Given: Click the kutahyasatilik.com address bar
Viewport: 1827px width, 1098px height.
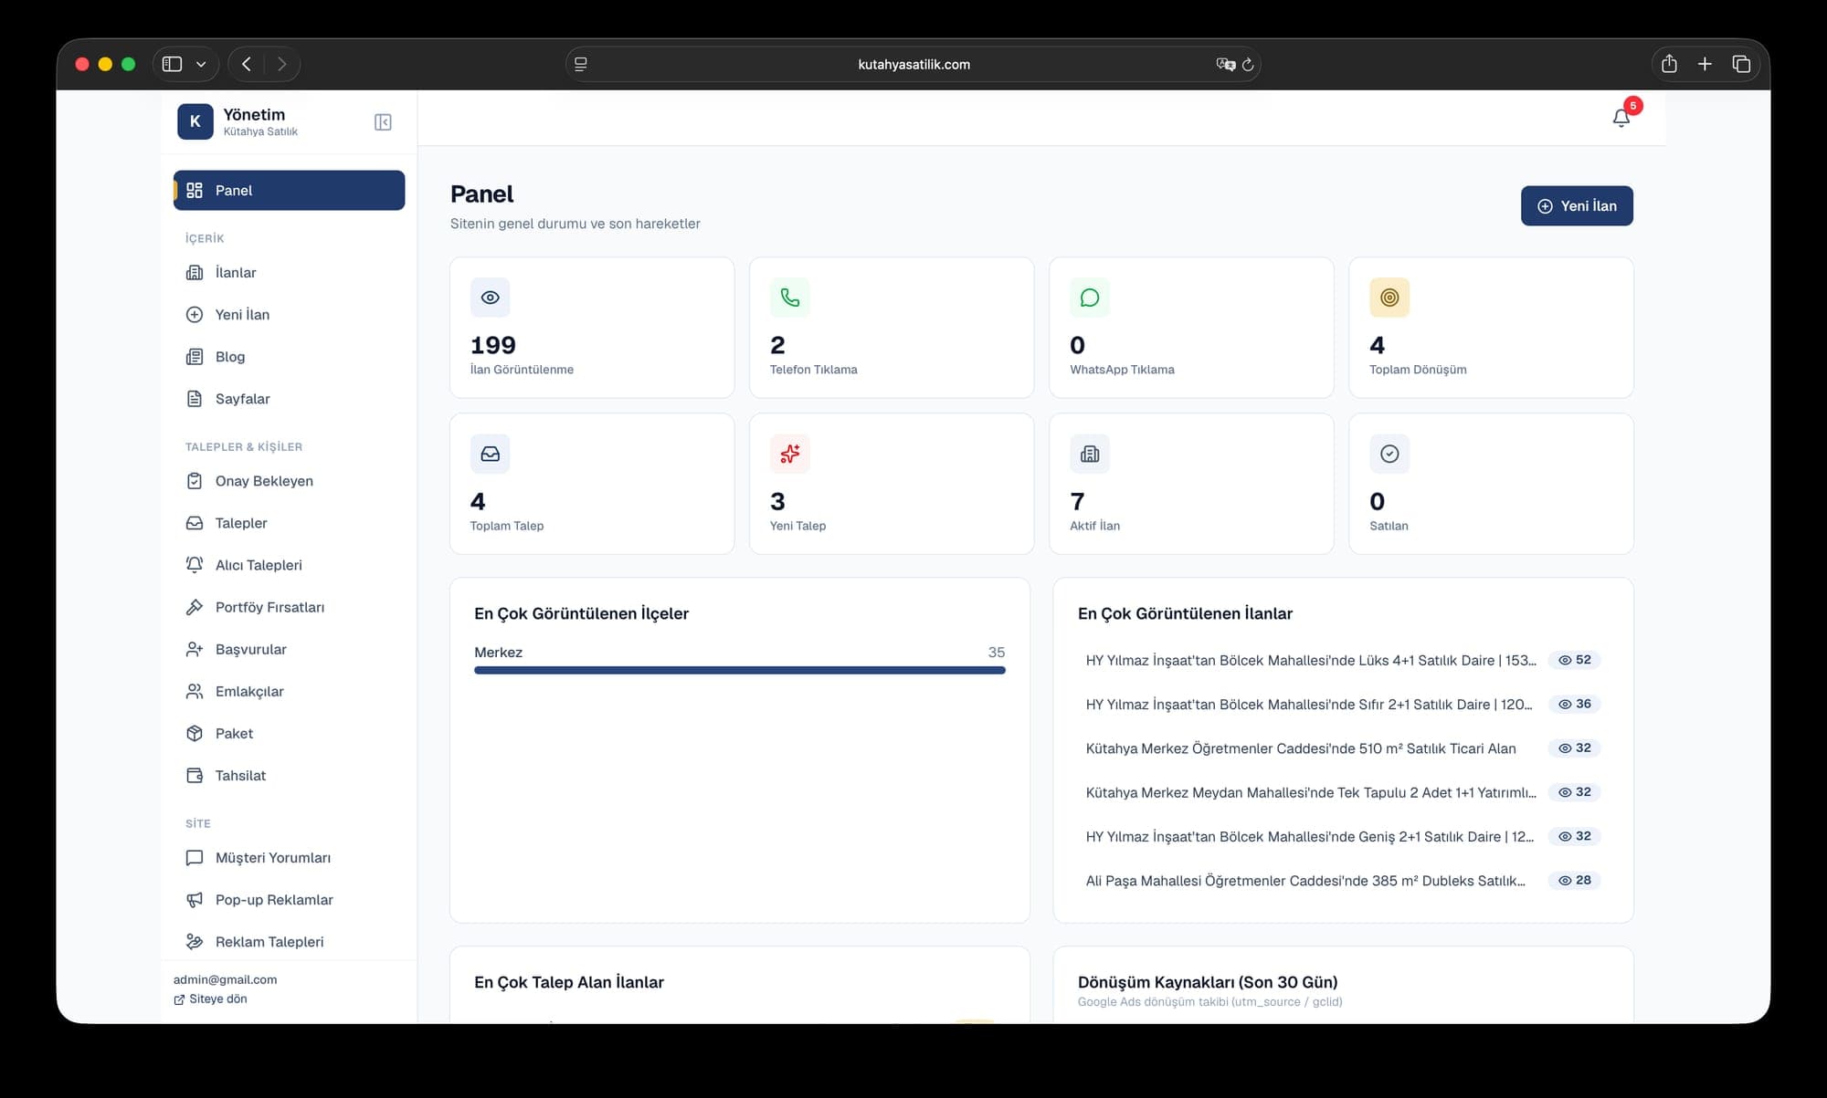Looking at the screenshot, I should (x=913, y=64).
